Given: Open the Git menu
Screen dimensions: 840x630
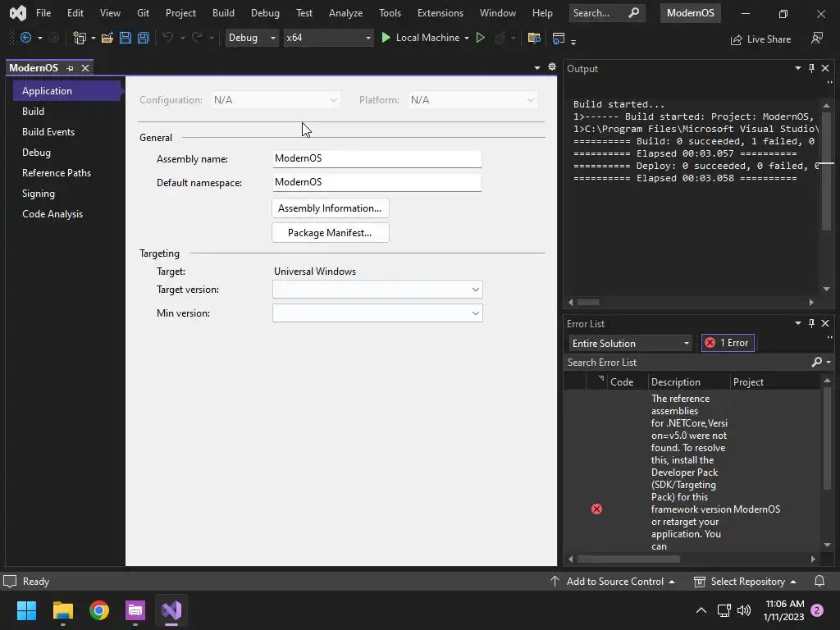Looking at the screenshot, I should 143,13.
